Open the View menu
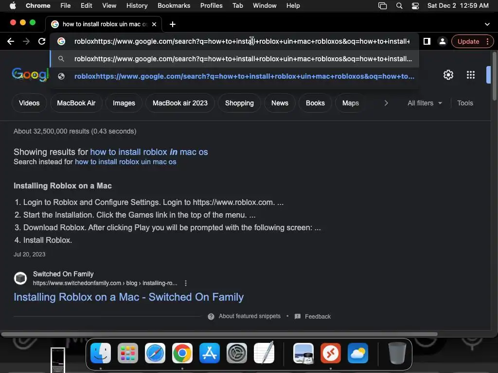498x373 pixels. pos(109,6)
